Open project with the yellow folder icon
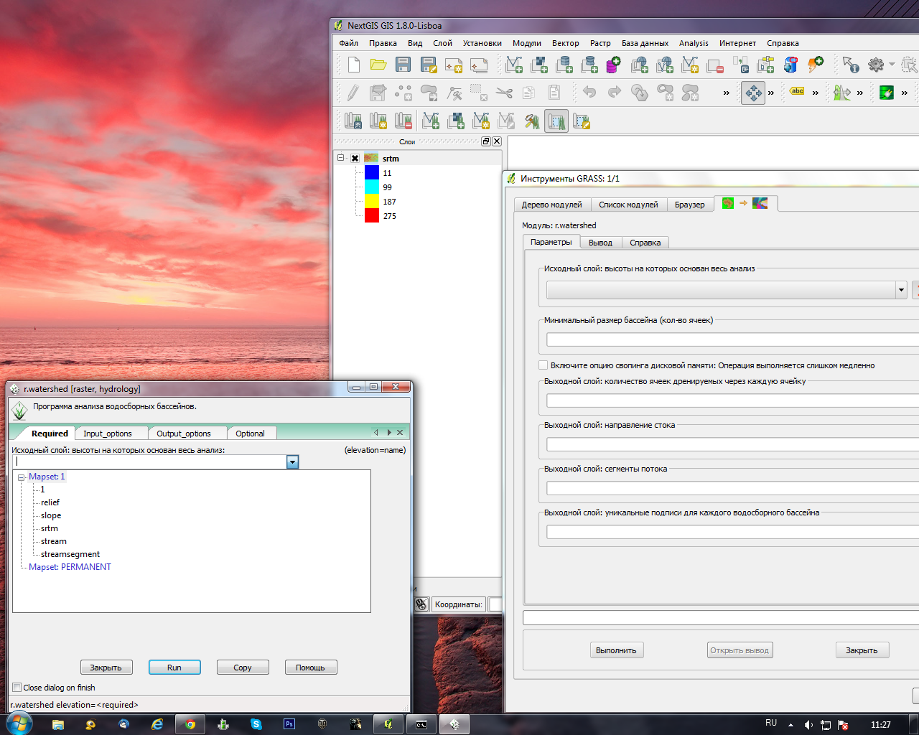 click(378, 65)
